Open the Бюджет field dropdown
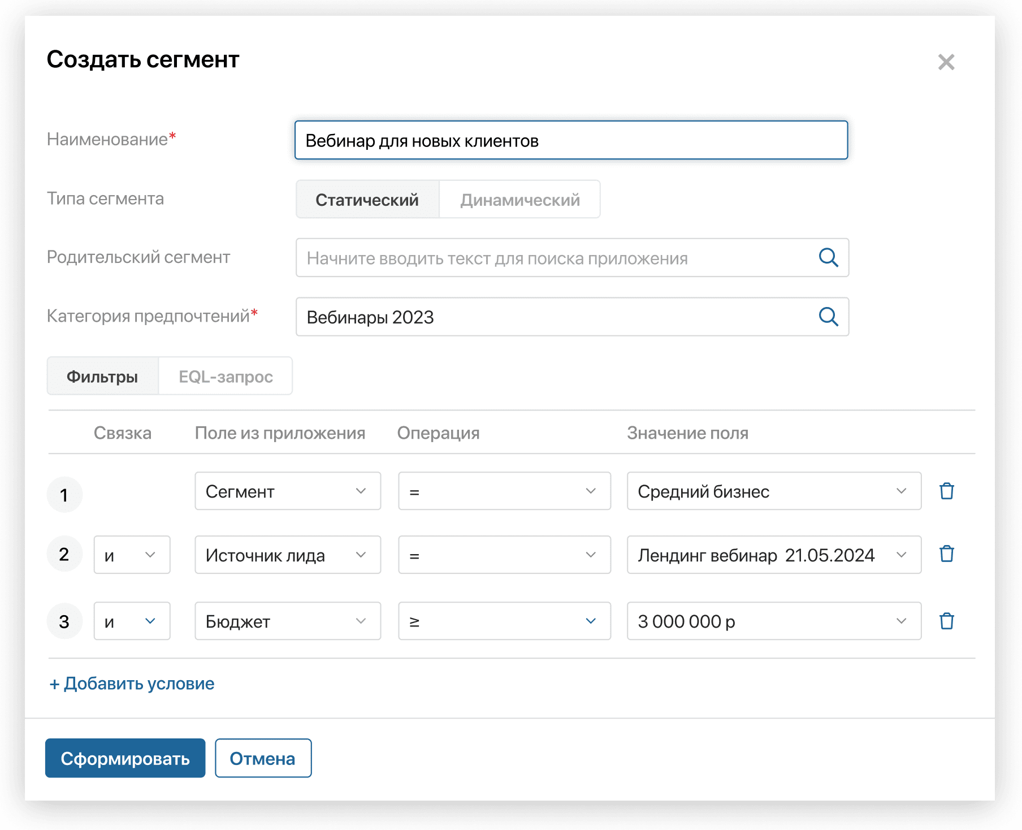Image resolution: width=1022 pixels, height=830 pixels. (x=288, y=621)
